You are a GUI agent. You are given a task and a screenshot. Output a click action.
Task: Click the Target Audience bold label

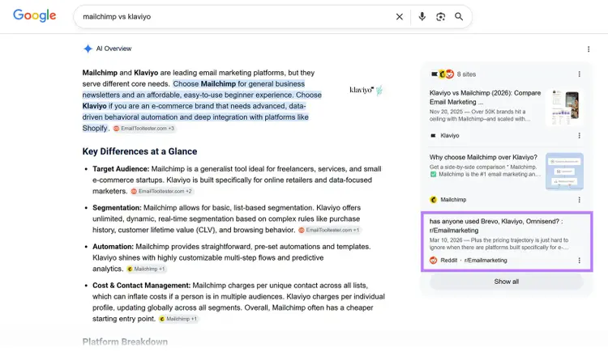(x=121, y=169)
